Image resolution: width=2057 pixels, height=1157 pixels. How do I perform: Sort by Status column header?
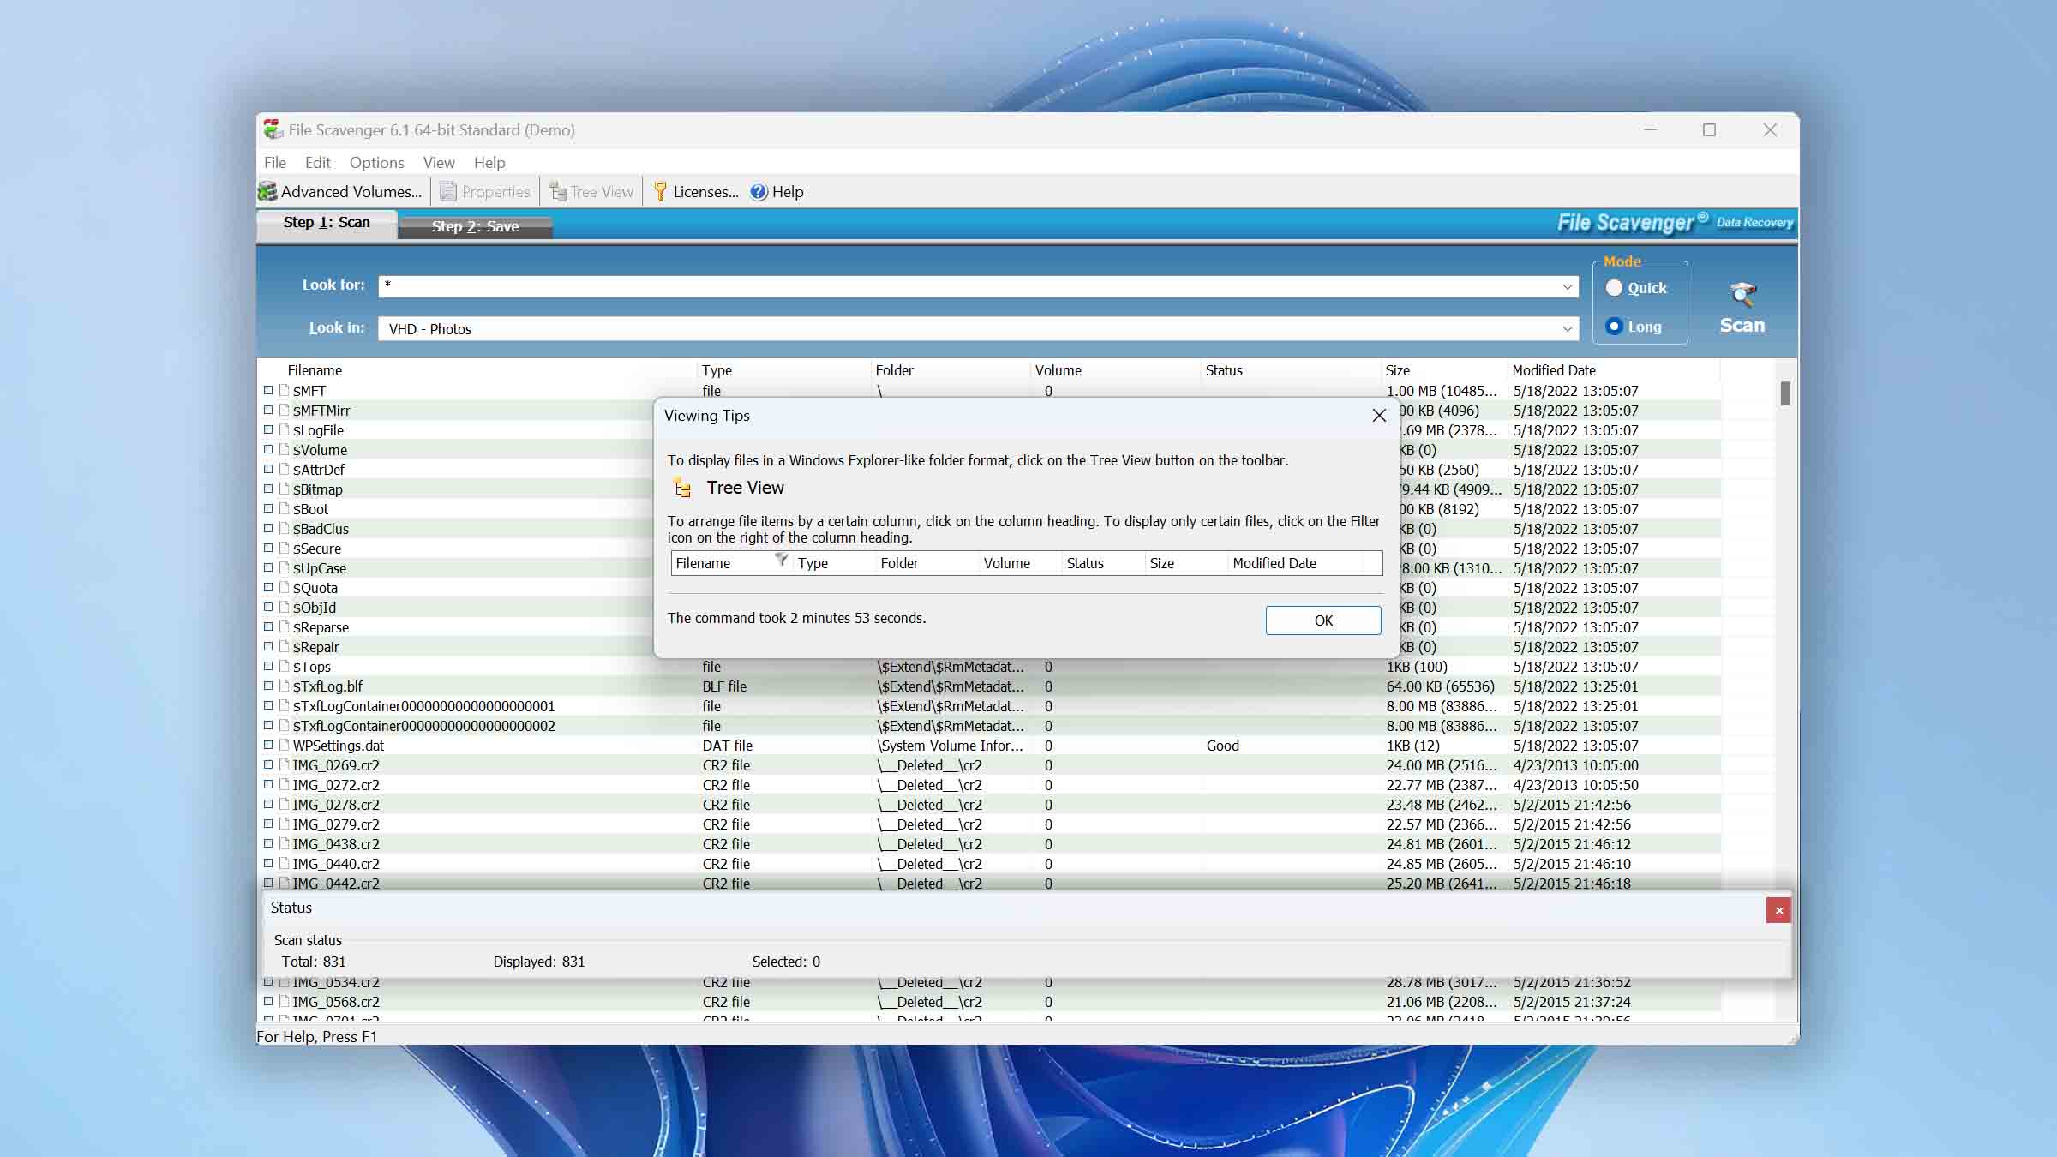(x=1223, y=370)
